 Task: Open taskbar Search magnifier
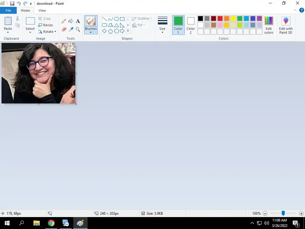point(21,223)
